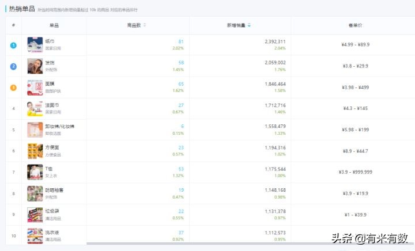415x251 pixels.
Task: Click sales value 1,148,168
Action: click(x=276, y=190)
